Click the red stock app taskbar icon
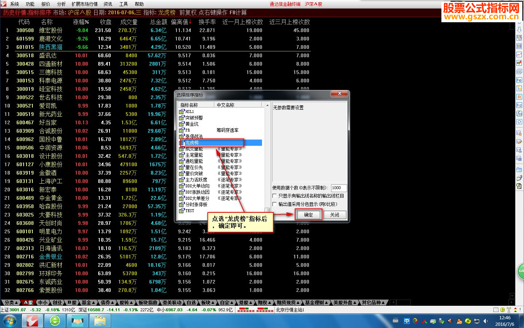Image resolution: width=524 pixels, height=328 pixels. 32,321
